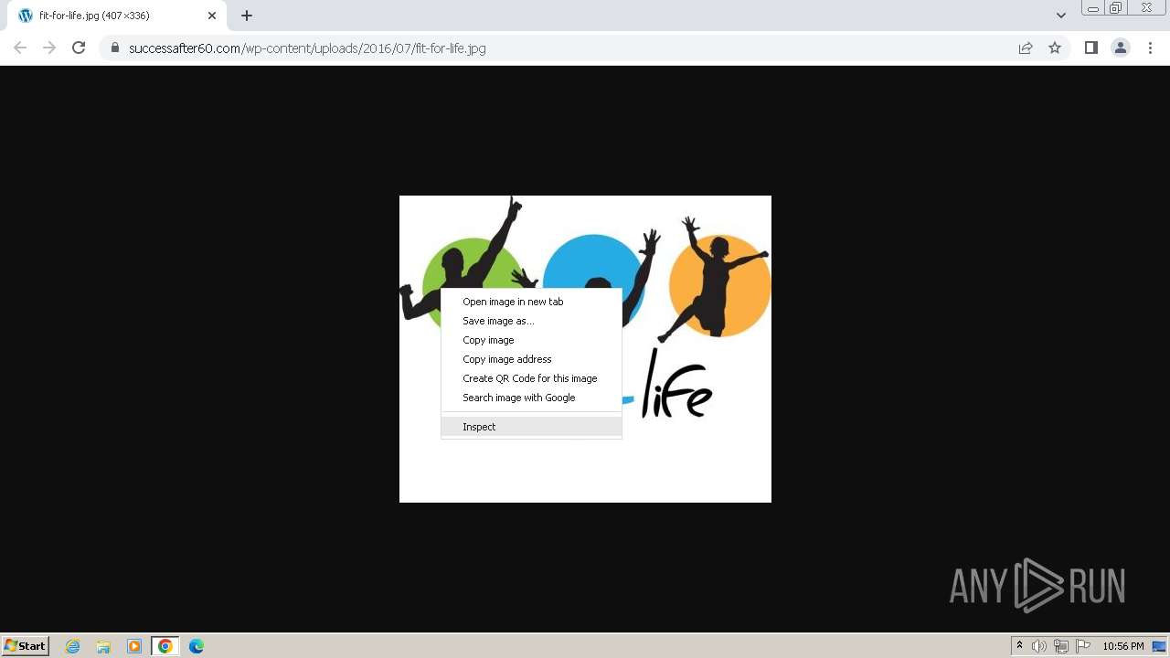Open the media player taskbar icon
Viewport: 1170px width, 658px height.
(x=134, y=646)
